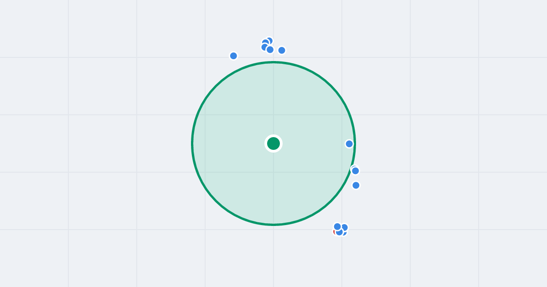Select the rightmost blue marker above the circle
The height and width of the screenshot is (287, 547).
(x=282, y=50)
